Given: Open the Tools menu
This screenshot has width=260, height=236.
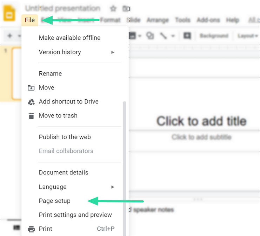Looking at the screenshot, I should (183, 20).
